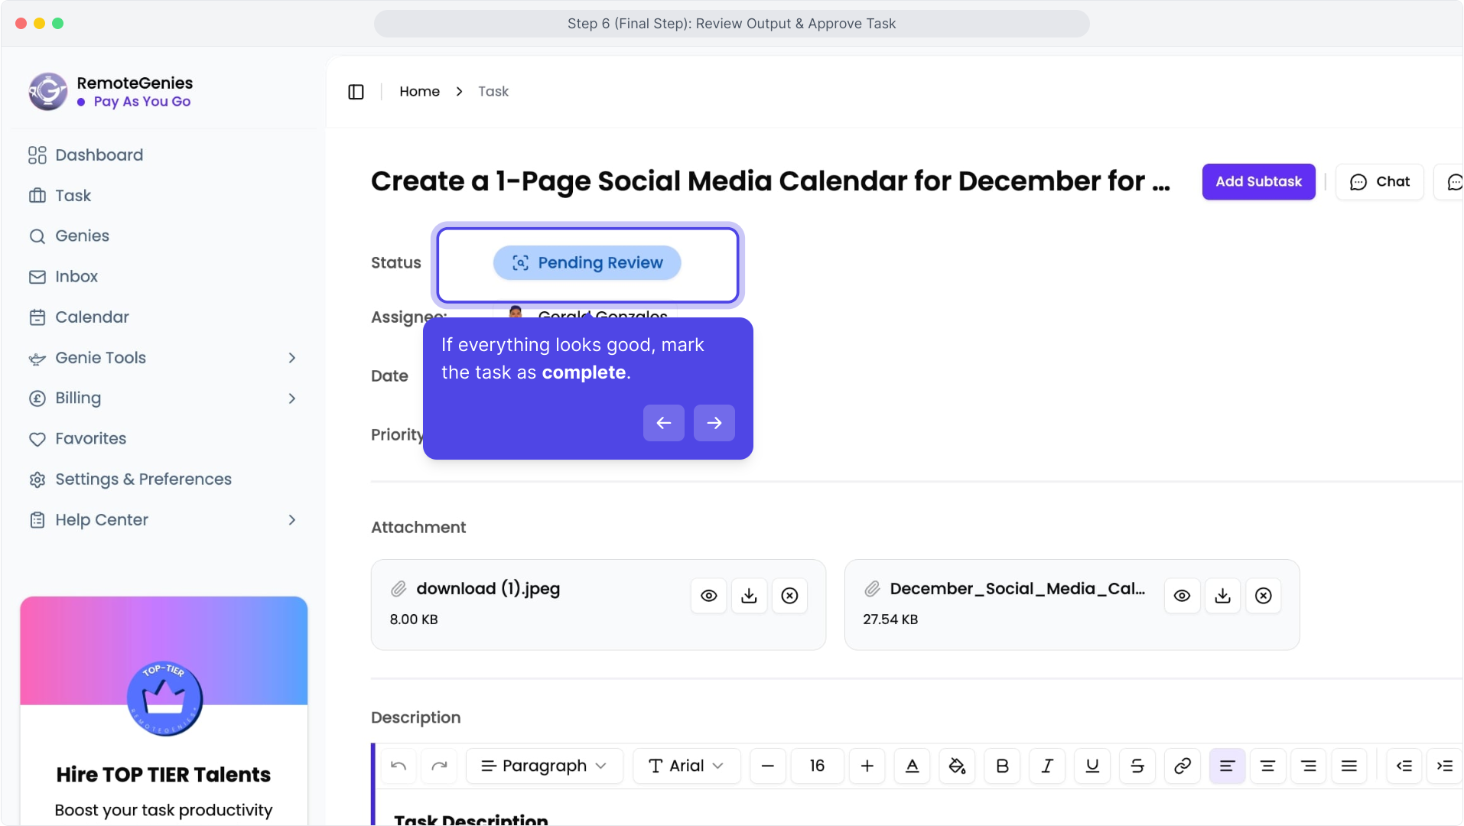This screenshot has height=826, width=1464.
Task: Apply strikethrough formatting
Action: 1137,766
